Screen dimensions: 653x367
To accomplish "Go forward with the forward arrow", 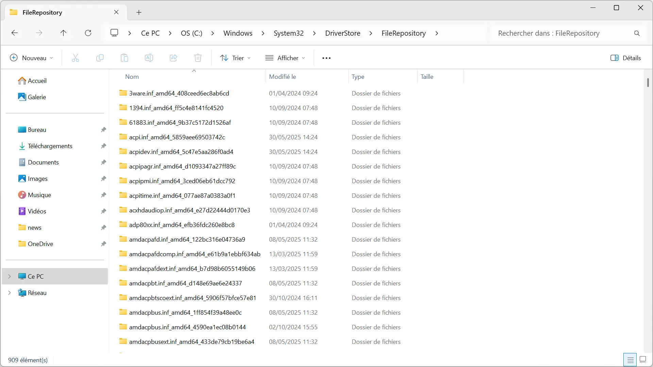I will (39, 33).
